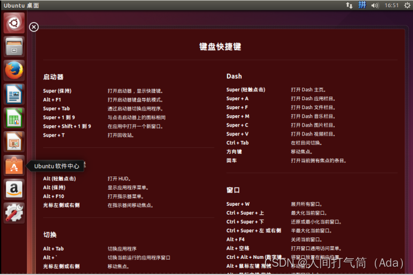Click the 16:51 clock indicator
The height and width of the screenshot is (275, 413).
[x=392, y=5]
